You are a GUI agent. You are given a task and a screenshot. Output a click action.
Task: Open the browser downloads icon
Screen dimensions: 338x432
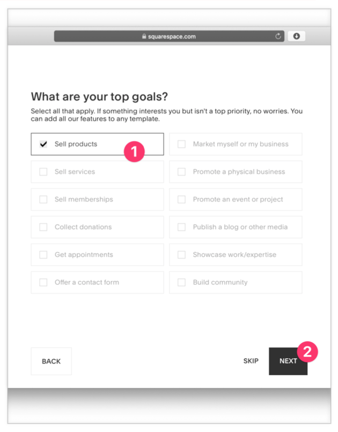296,36
